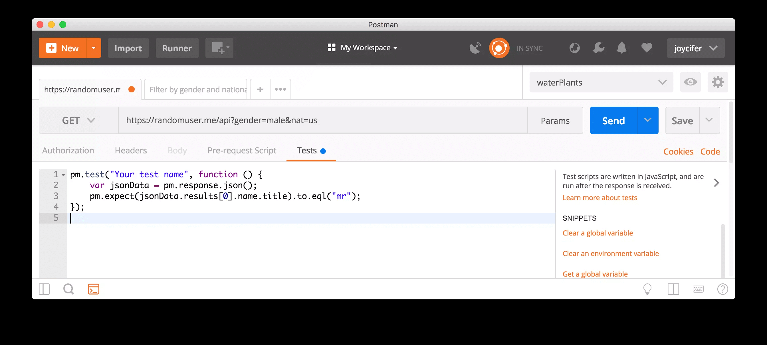This screenshot has height=345, width=767.
Task: Click the lightbulb icon in the status bar
Action: point(648,289)
